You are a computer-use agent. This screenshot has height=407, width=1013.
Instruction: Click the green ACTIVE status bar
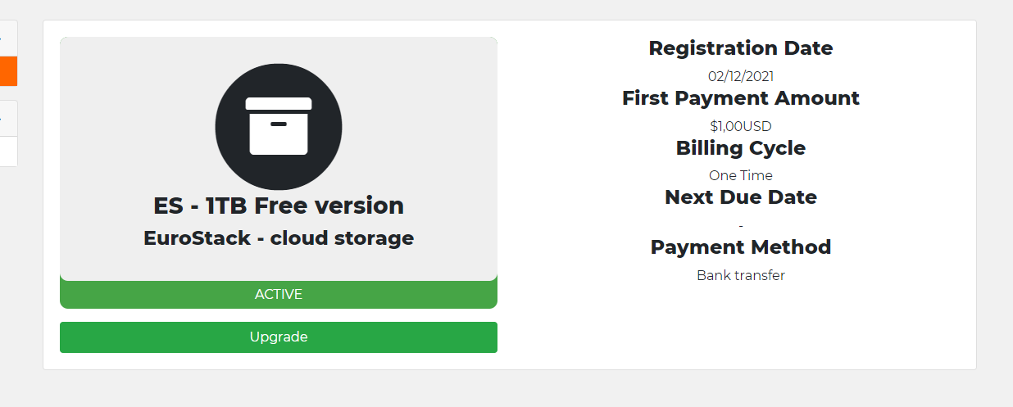pyautogui.click(x=279, y=294)
